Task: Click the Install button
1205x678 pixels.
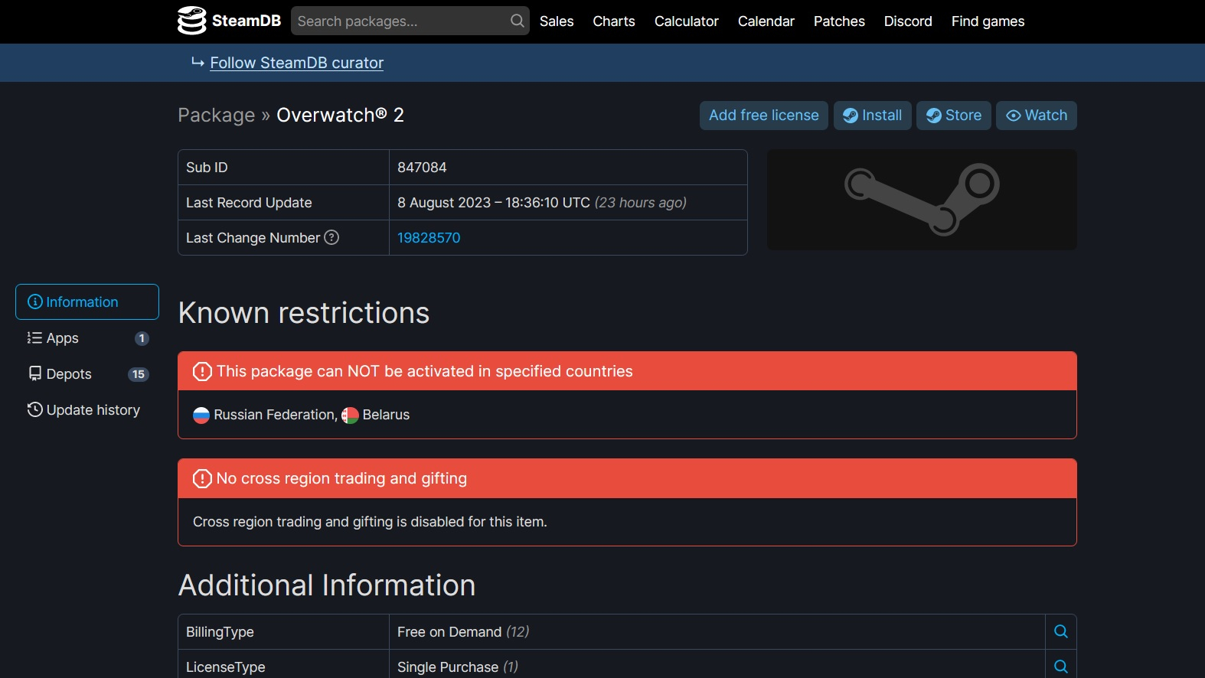Action: (x=873, y=116)
